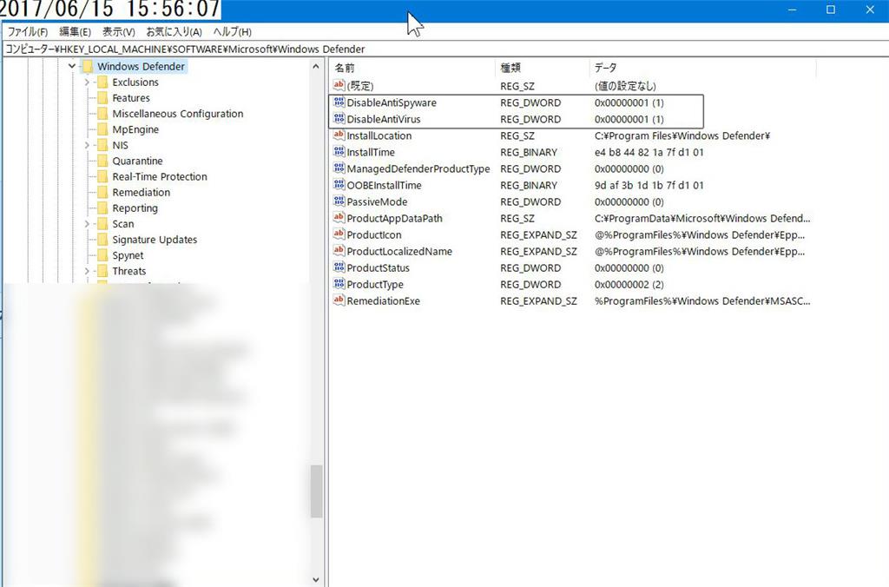Select the ProductStatus value name
Viewport: 889px width, 587px height.
379,267
